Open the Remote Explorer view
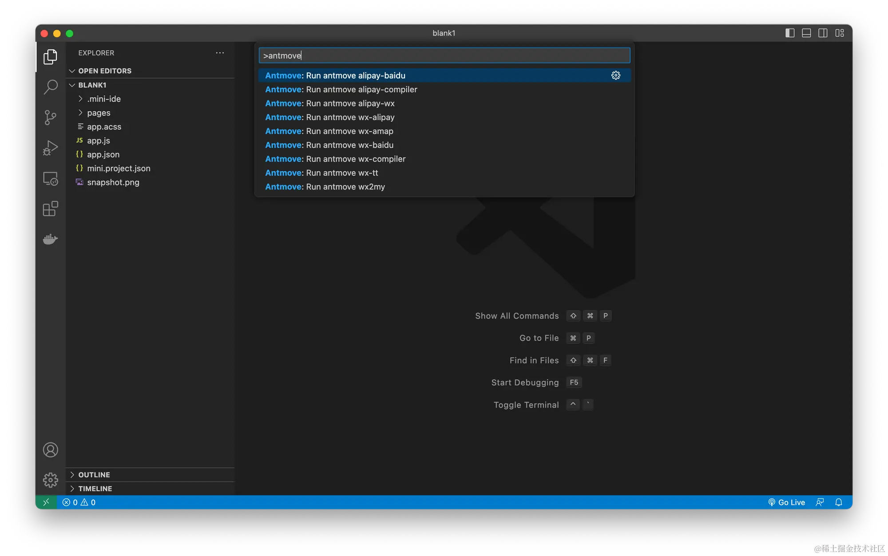The width and height of the screenshot is (888, 556). pos(51,178)
